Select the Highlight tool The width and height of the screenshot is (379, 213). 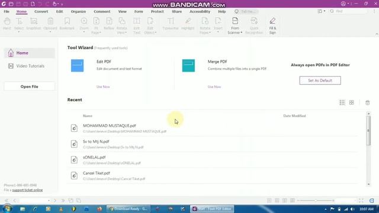point(188,24)
